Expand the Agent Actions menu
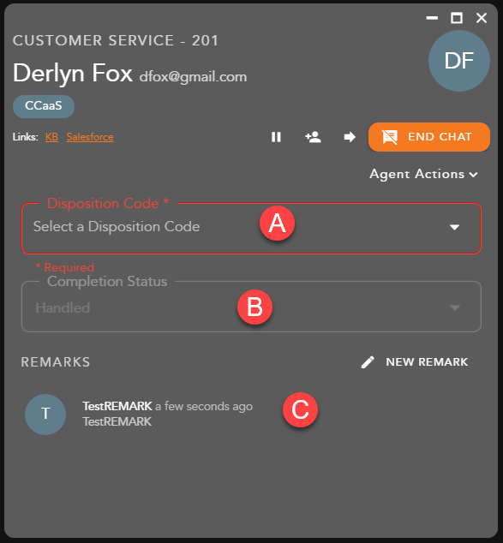Viewport: 503px width, 543px height. pos(423,174)
